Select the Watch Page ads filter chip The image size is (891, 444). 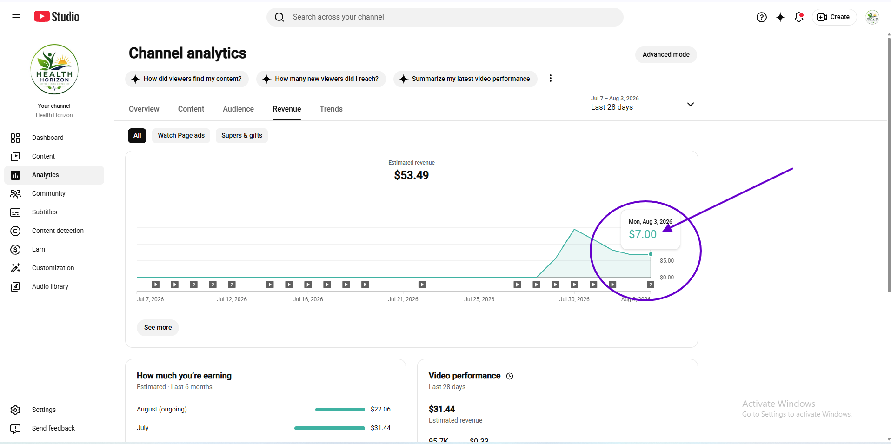click(x=181, y=136)
